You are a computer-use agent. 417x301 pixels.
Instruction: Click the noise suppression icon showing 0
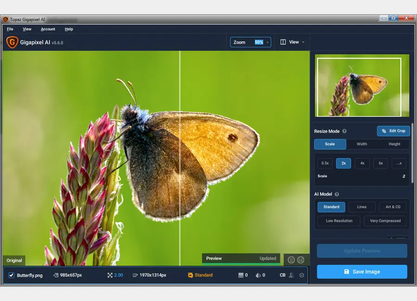pyautogui.click(x=241, y=275)
